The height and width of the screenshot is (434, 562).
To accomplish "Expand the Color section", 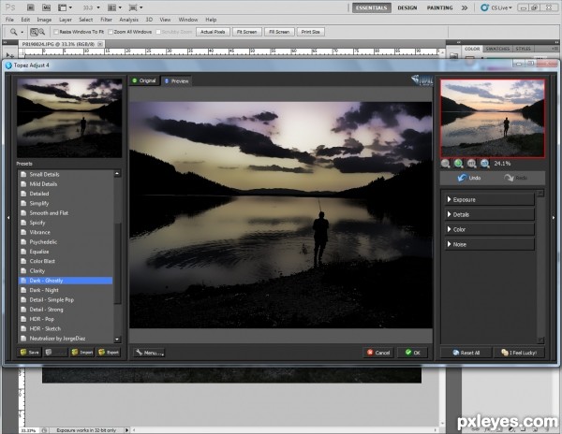I will (x=489, y=229).
